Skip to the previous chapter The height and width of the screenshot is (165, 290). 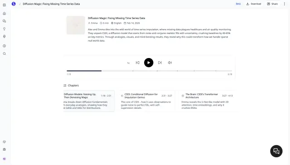point(138,63)
